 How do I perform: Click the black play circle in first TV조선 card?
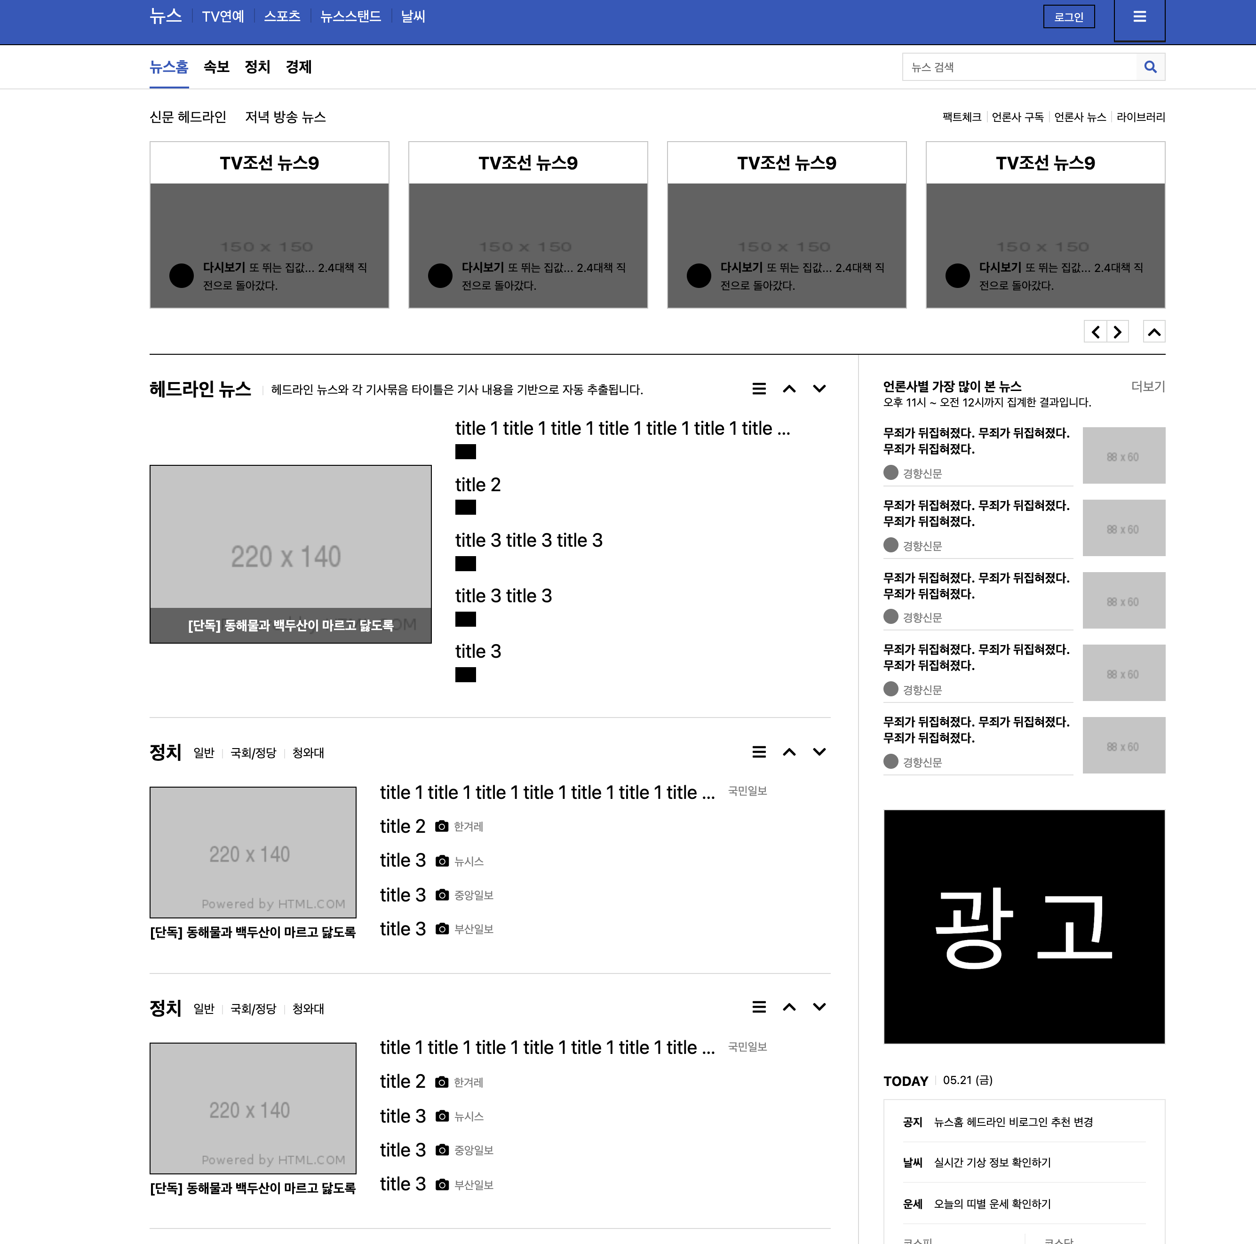[182, 276]
